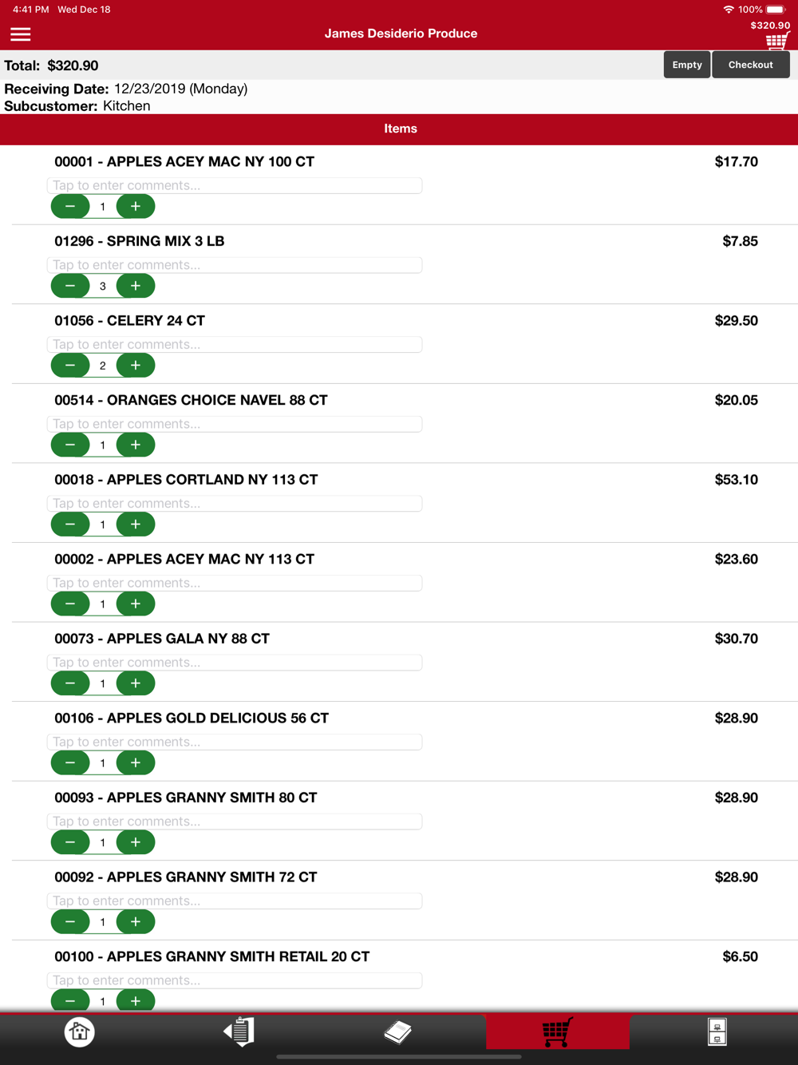
Task: Open the catalog book tab
Action: (397, 1031)
